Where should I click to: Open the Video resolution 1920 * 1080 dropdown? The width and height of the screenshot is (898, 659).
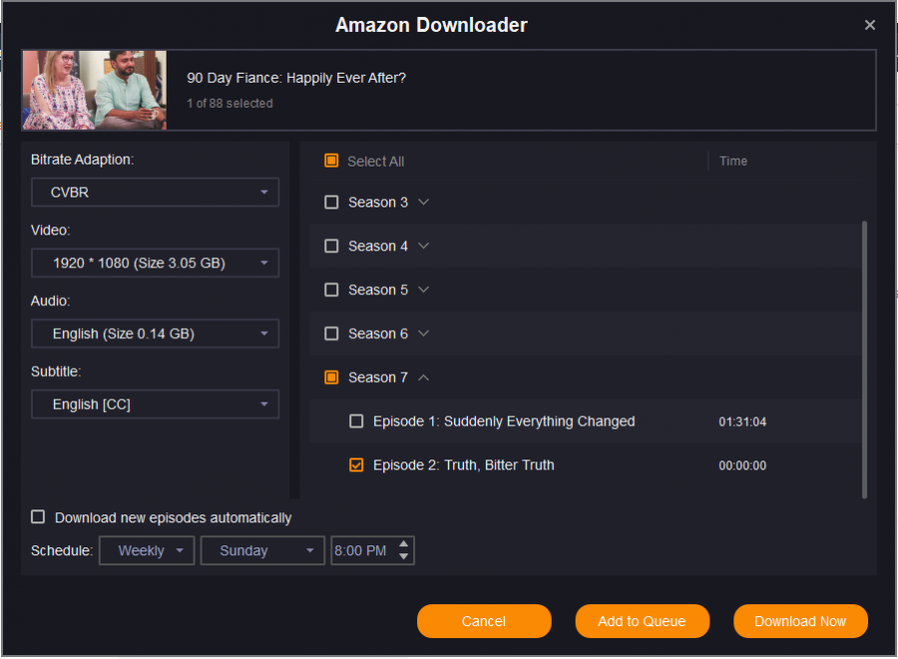point(155,263)
